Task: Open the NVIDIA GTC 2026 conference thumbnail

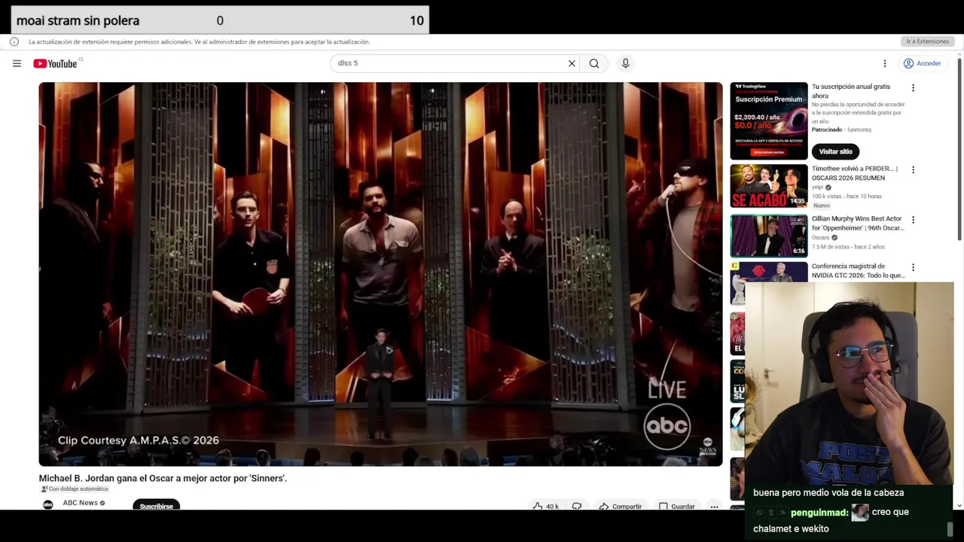Action: pyautogui.click(x=768, y=273)
